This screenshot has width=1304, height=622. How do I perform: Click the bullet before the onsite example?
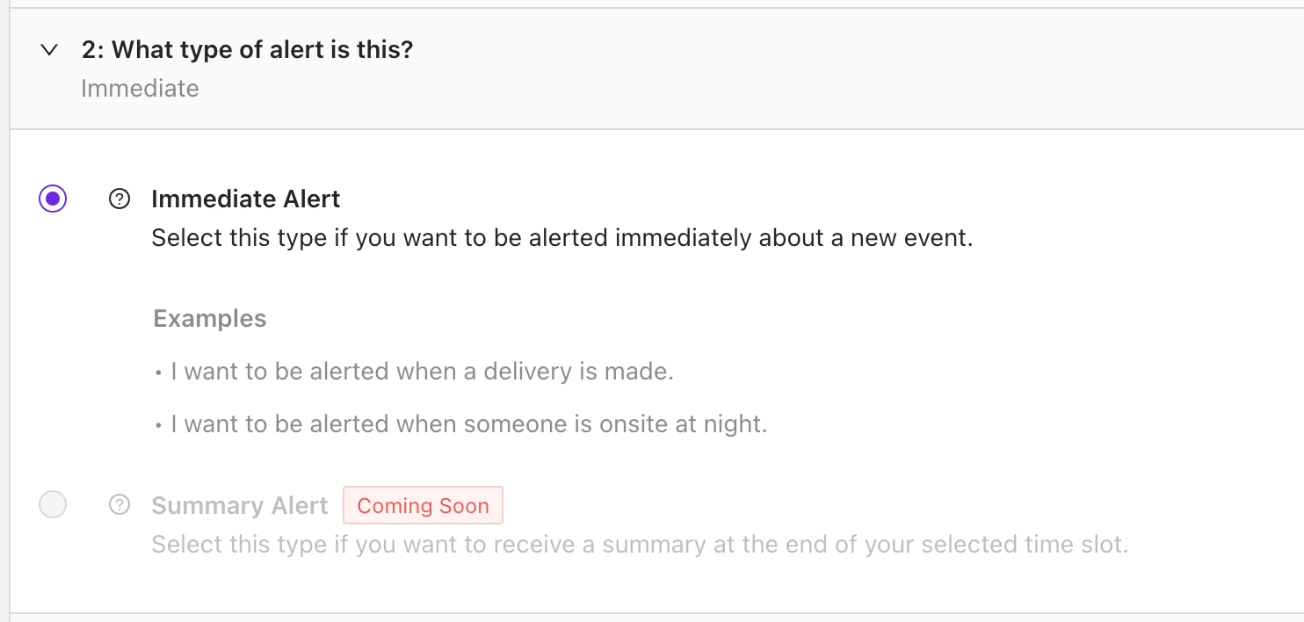(159, 427)
